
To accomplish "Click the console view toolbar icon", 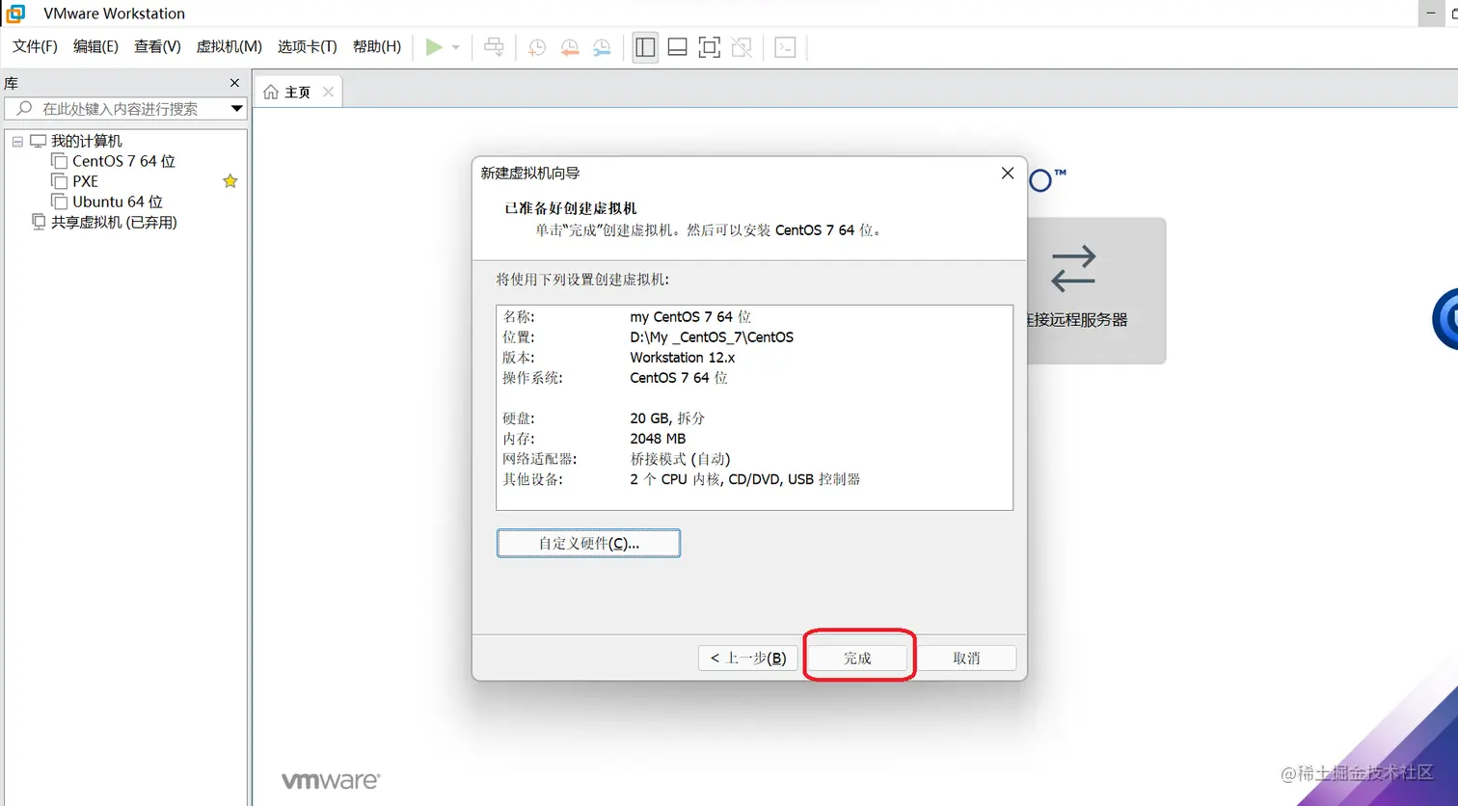I will 785,47.
